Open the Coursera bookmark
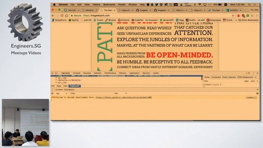263x148 pixels. tap(151, 20)
